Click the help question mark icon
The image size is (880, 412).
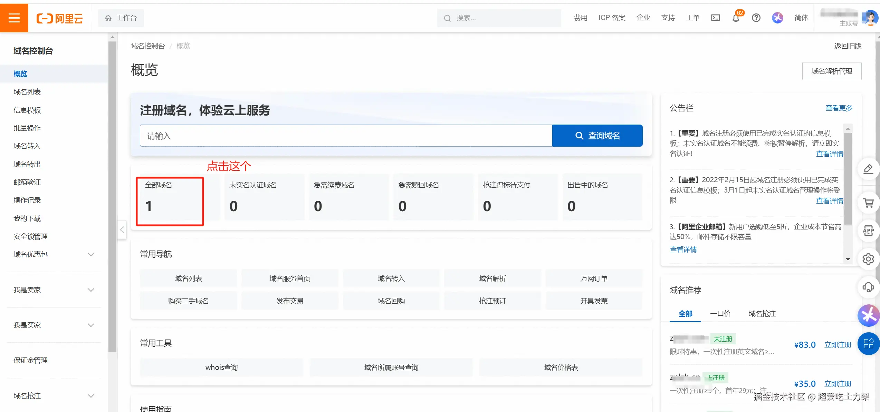[x=756, y=18]
